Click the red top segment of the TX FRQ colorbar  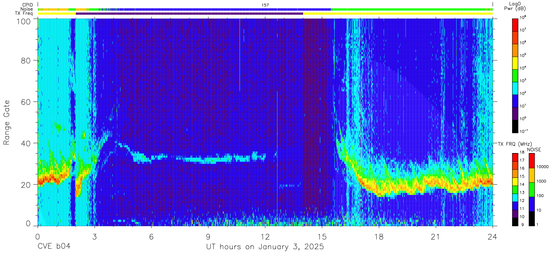click(x=515, y=158)
